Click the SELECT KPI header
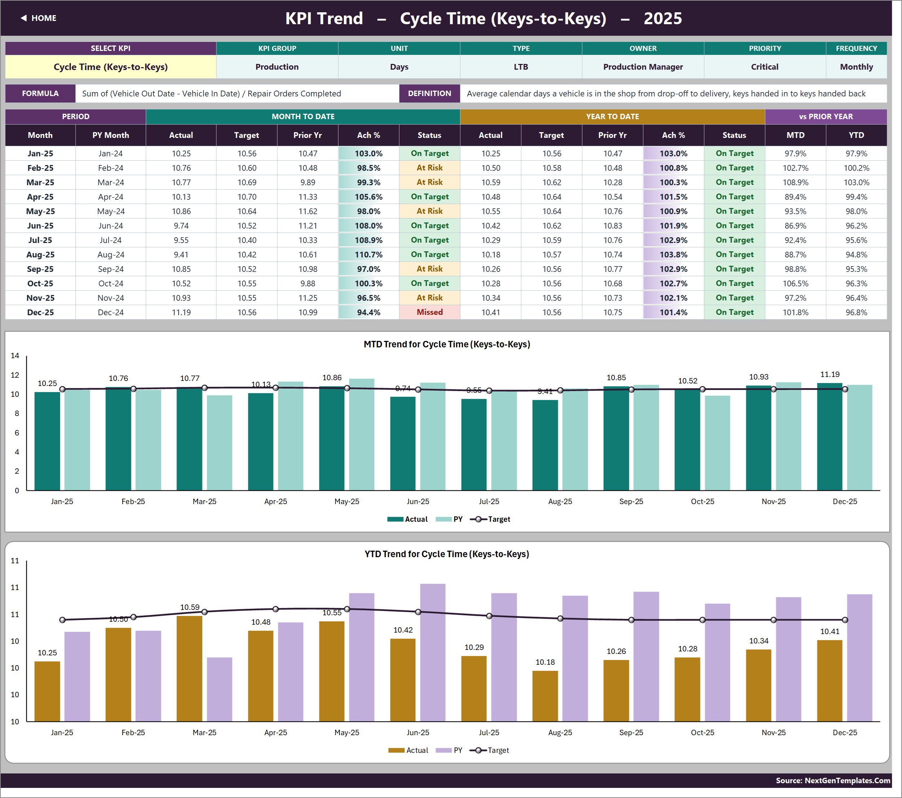 pos(110,48)
